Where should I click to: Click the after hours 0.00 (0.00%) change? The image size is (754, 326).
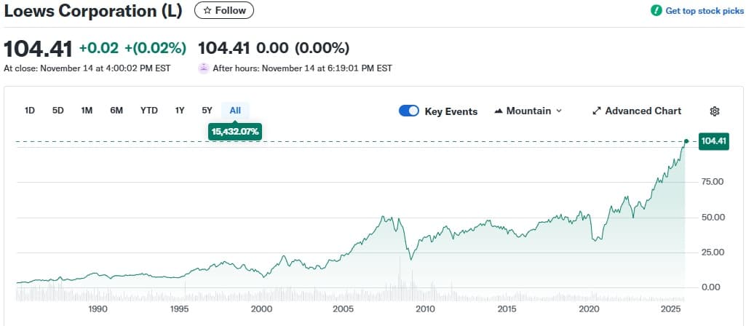tap(303, 48)
